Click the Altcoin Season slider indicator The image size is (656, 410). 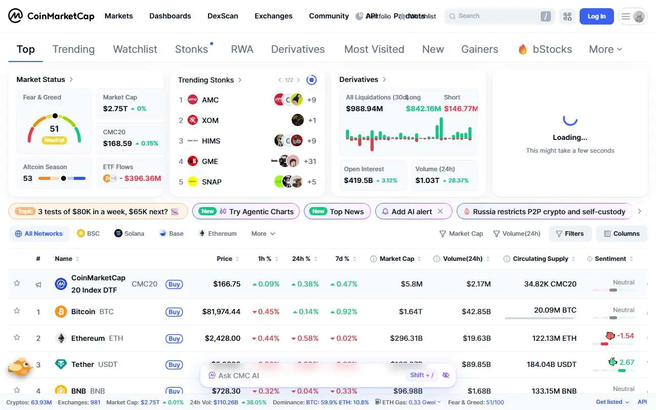pos(64,178)
